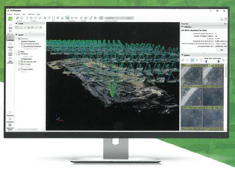The image size is (235, 170).
Task: Open the Index Calculator sidebar view
Action: pyautogui.click(x=10, y=60)
